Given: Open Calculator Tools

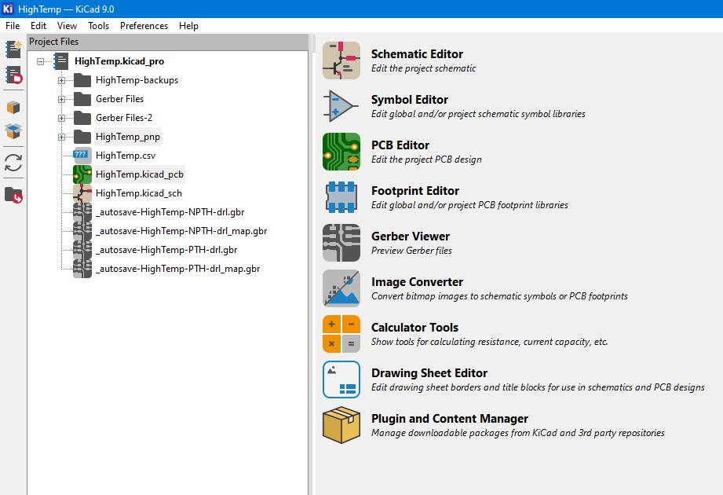Looking at the screenshot, I should [x=341, y=334].
